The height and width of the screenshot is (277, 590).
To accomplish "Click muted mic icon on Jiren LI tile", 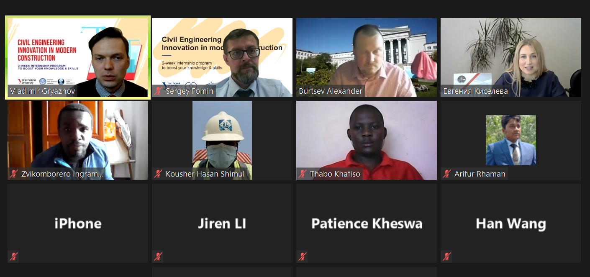I will point(158,256).
